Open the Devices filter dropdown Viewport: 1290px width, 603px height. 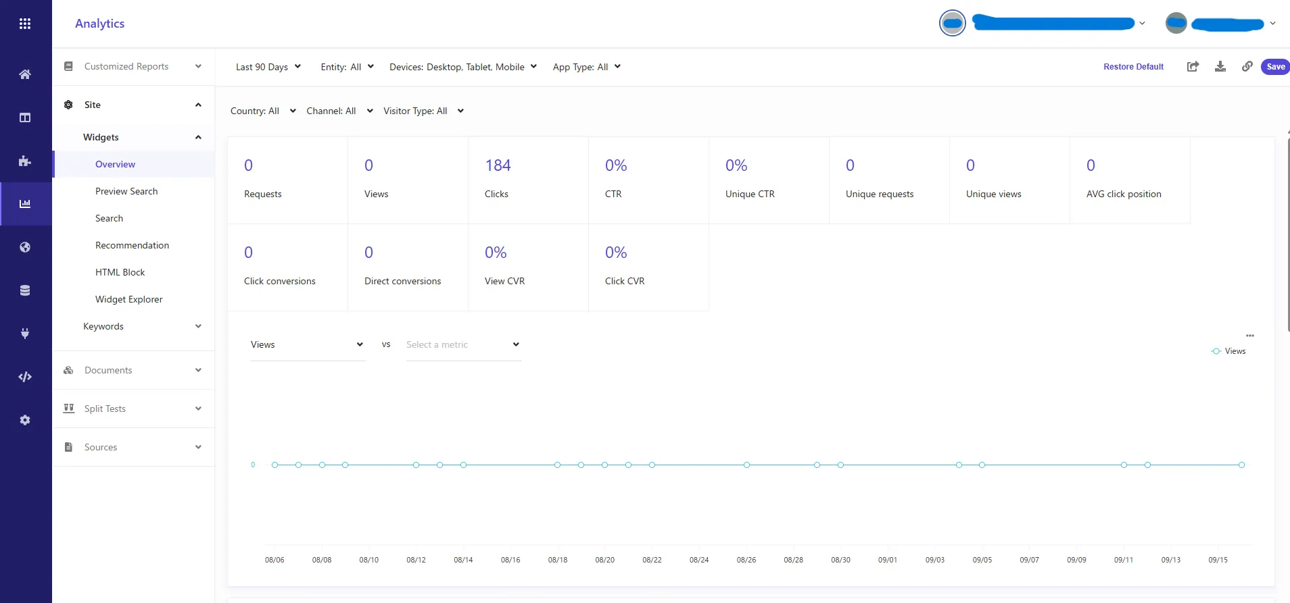point(462,67)
